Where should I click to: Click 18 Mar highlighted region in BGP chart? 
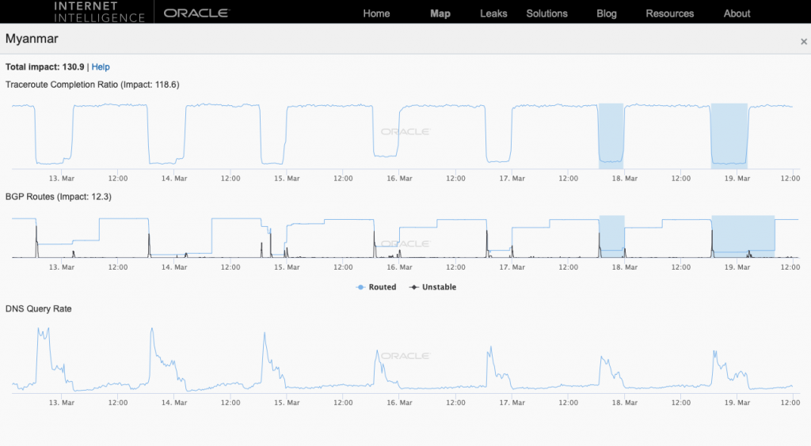click(612, 236)
